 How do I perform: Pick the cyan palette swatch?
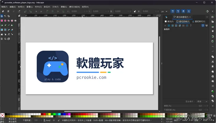pos(59,114)
